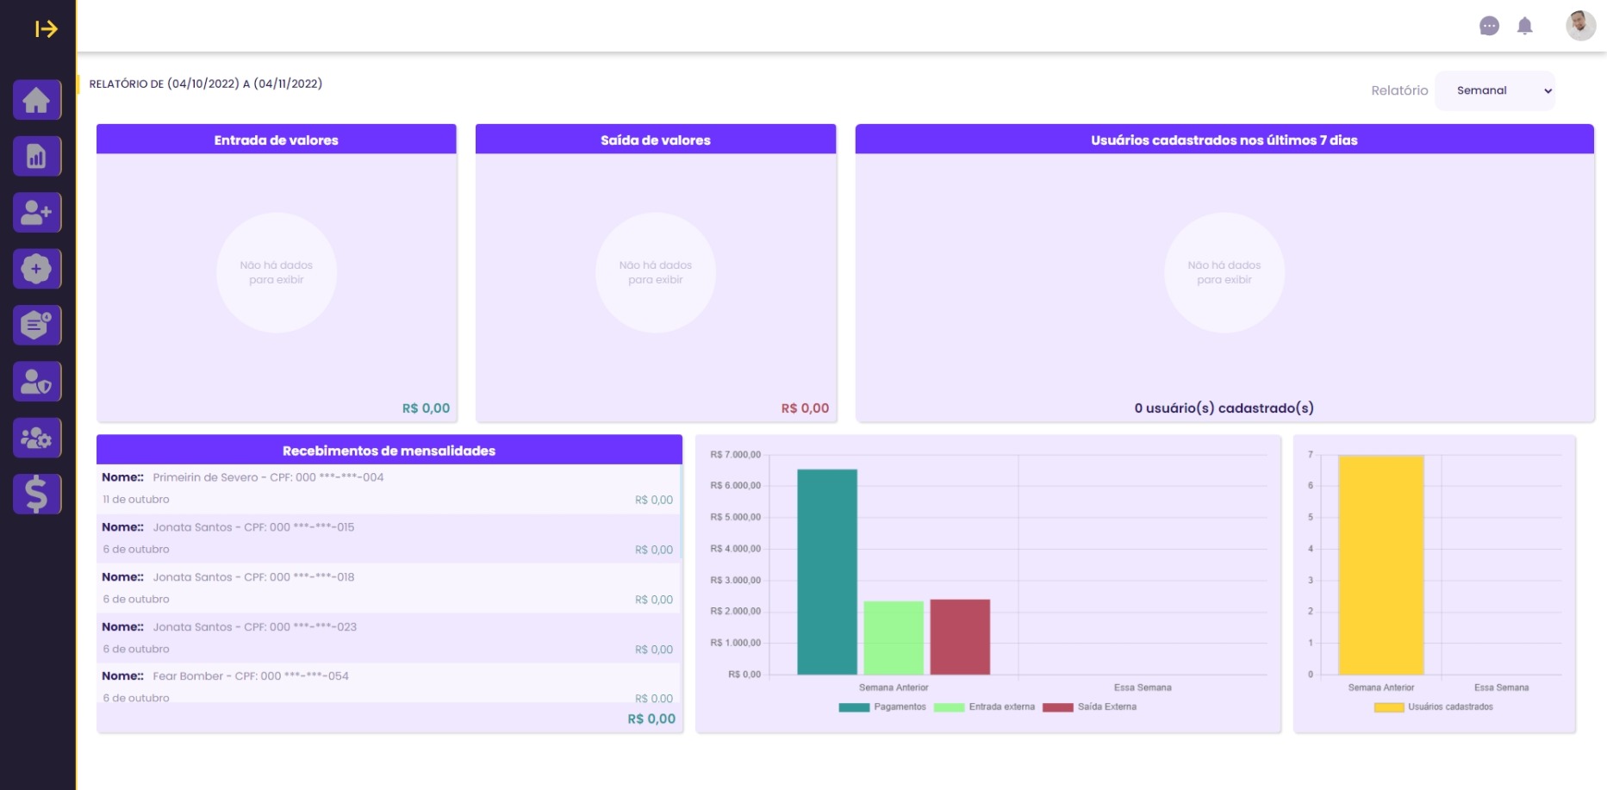Open the reports chart icon in sidebar
This screenshot has height=790, width=1607.
point(37,156)
